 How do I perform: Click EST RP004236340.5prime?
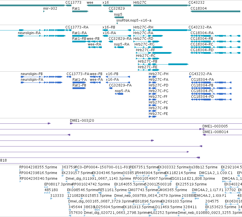tap(38, 179)
